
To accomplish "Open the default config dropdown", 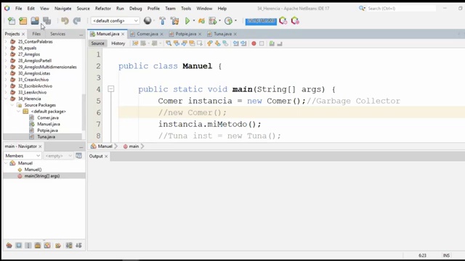I will [x=115, y=21].
